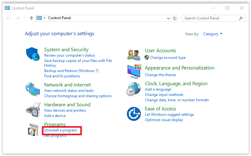Image resolution: width=251 pixels, height=156 pixels.
Task: Open the Programs disc box icon
Action: [x=32, y=129]
